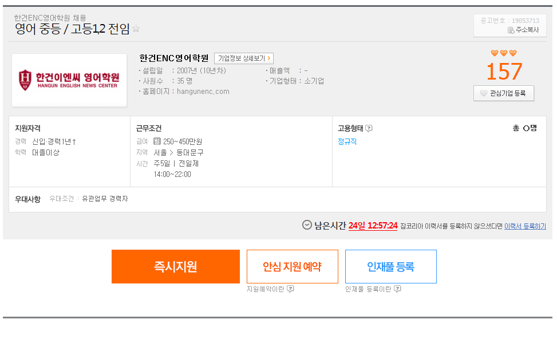The height and width of the screenshot is (339, 557).
Task: Click the three orange hearts icon
Action: tap(504, 53)
